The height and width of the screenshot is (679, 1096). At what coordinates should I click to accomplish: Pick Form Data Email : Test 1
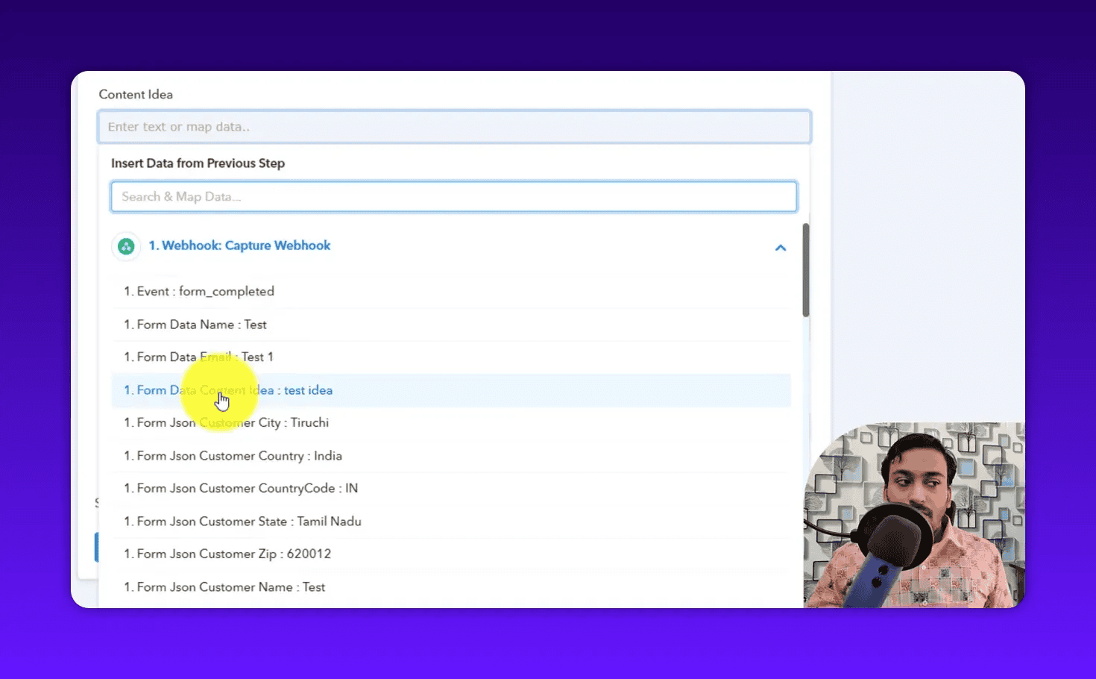point(198,357)
